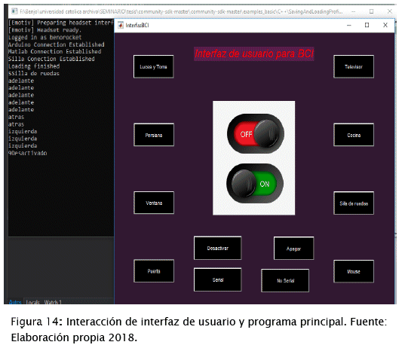Choose the Silla de ruedas button
The height and width of the screenshot is (348, 402).
coord(354,203)
